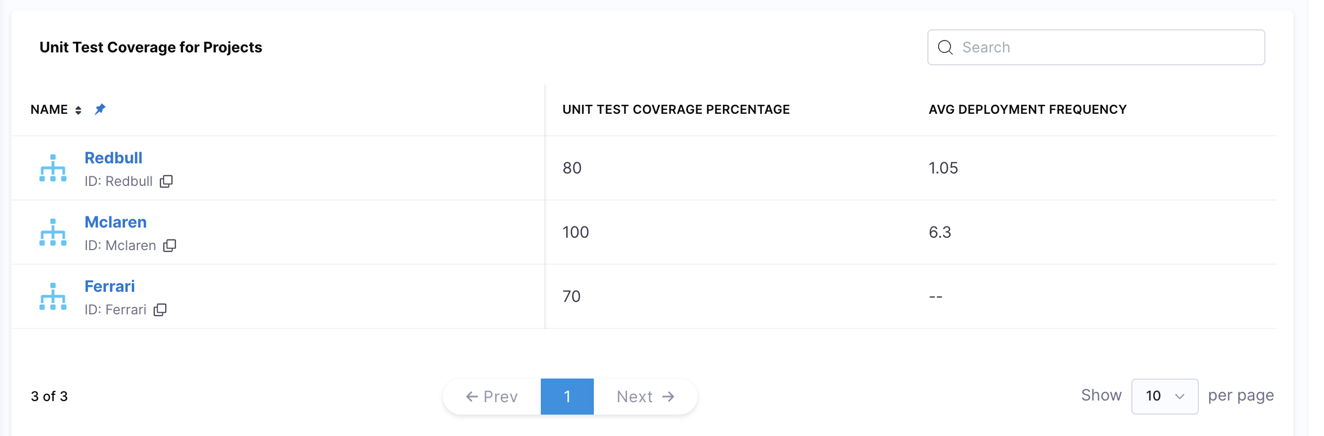Copy the Redbull project ID
This screenshot has width=1324, height=436.
click(x=166, y=181)
